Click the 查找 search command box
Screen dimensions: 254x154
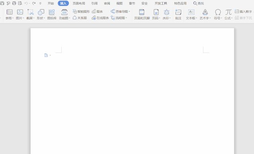(x=199, y=3)
